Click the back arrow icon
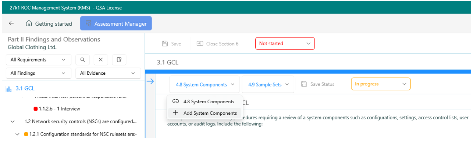The height and width of the screenshot is (148, 473). pyautogui.click(x=11, y=23)
